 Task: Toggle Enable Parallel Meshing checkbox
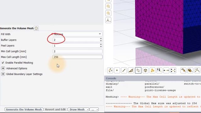point(3,63)
